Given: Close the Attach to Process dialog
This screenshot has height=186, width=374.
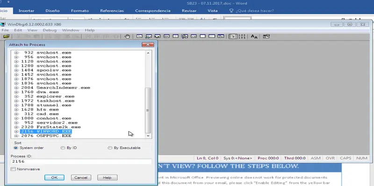Looking at the screenshot, I should (x=148, y=45).
